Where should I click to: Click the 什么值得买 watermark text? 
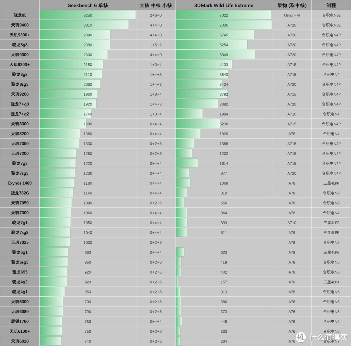point(328,337)
